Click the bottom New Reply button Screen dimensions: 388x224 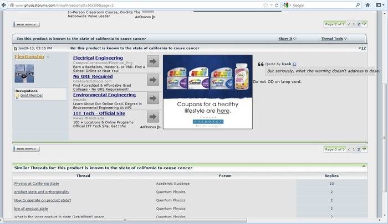coord(26,149)
